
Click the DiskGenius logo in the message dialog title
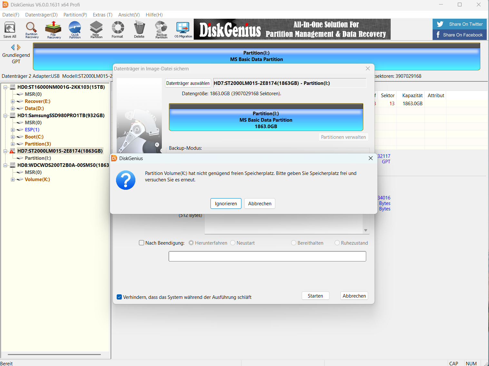point(114,158)
